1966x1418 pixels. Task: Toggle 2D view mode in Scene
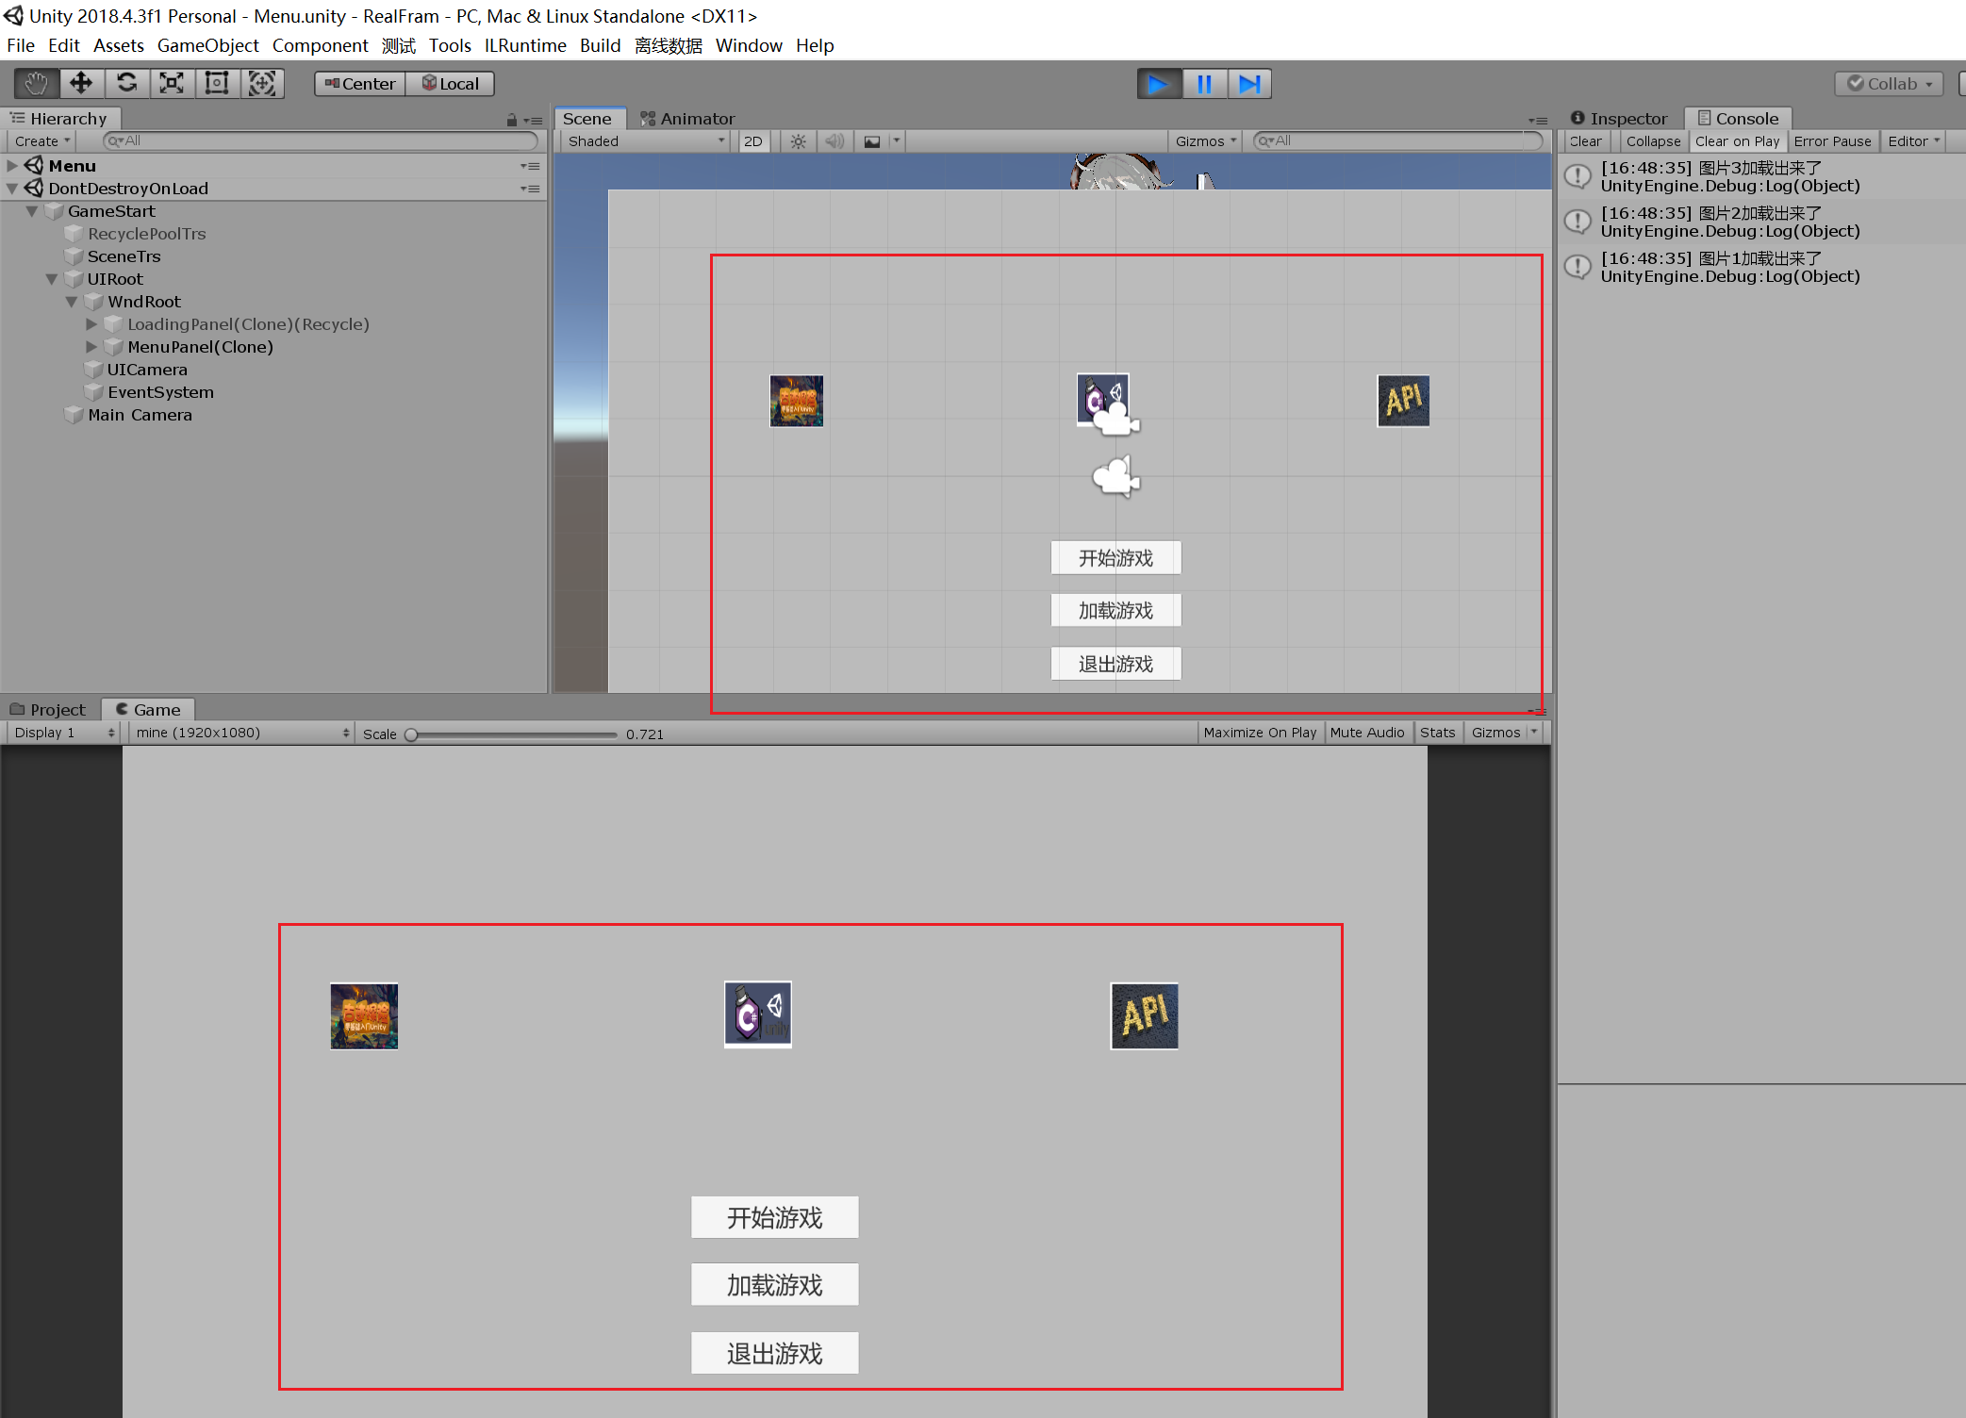(752, 141)
